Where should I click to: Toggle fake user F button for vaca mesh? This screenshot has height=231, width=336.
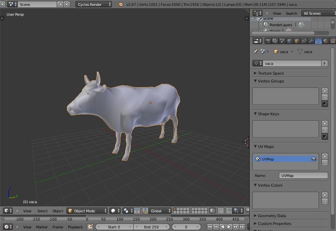pos(325,63)
